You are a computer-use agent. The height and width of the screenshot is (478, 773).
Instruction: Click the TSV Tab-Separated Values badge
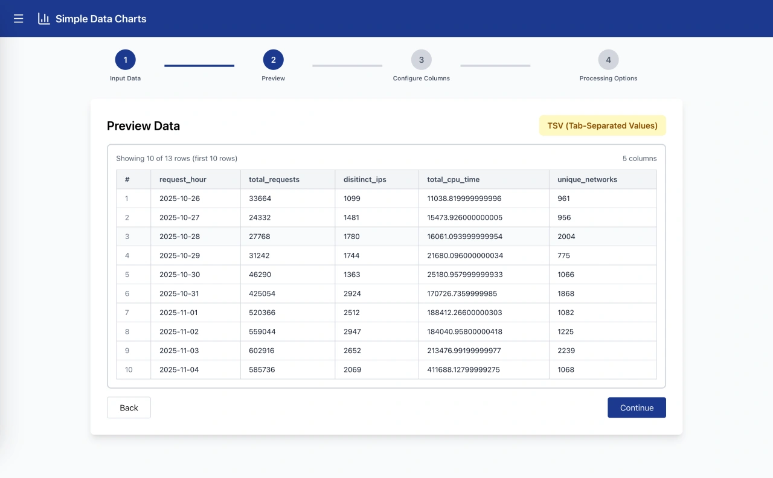click(602, 126)
